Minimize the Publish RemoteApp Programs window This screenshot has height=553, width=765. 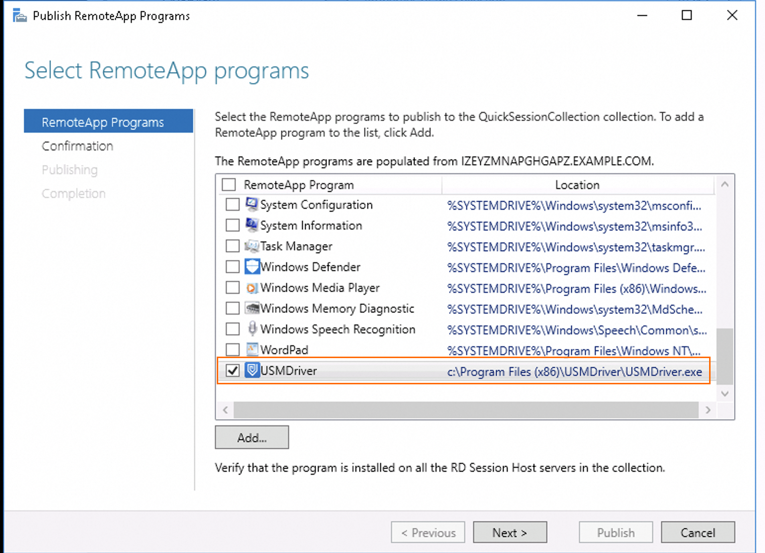[x=642, y=15]
